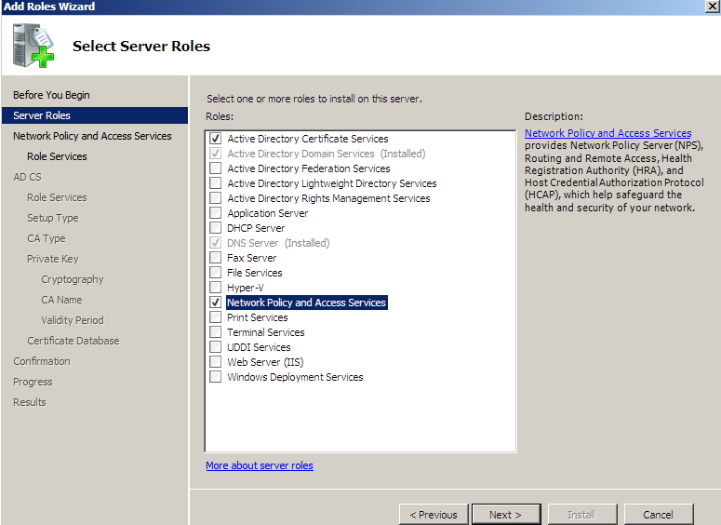Highlight Active Directory Certificate Services label

click(308, 139)
